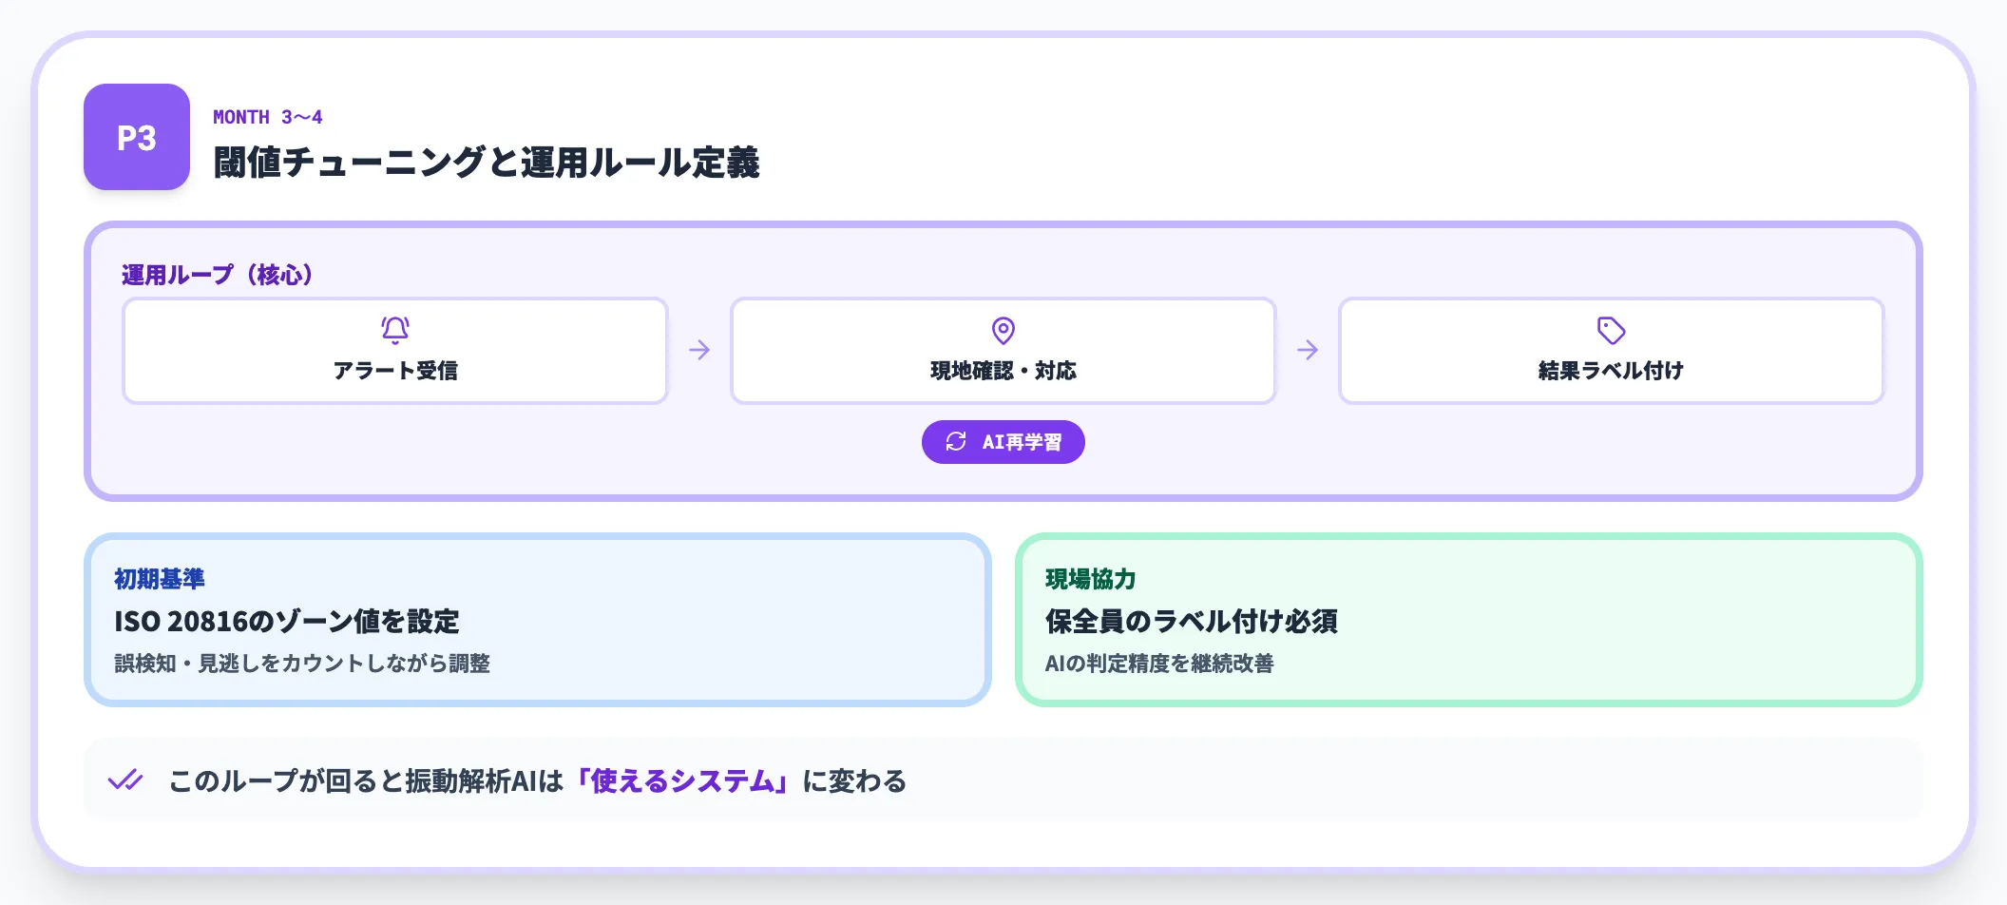Click the 結果ラベル付け step card
This screenshot has width=2007, height=905.
tap(1610, 350)
